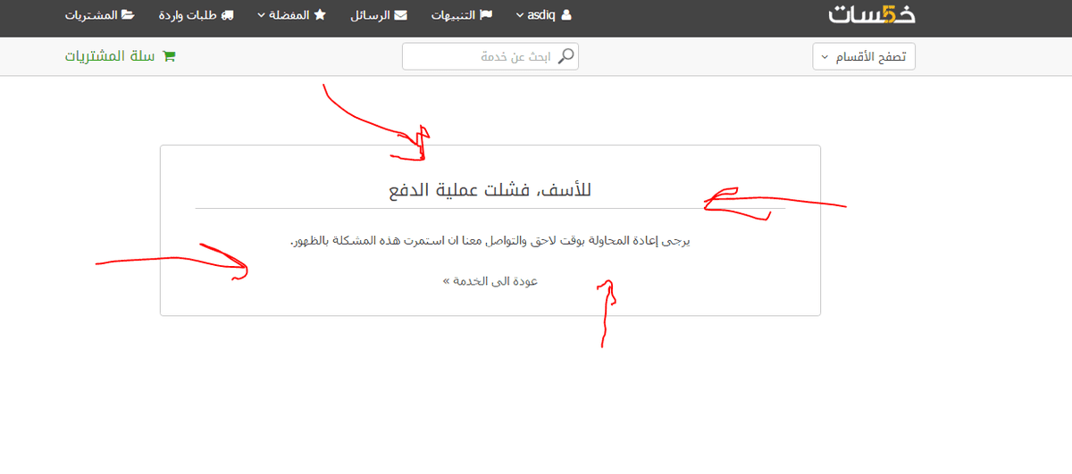Click the green shopping cart icon
The height and width of the screenshot is (474, 1072).
click(170, 56)
